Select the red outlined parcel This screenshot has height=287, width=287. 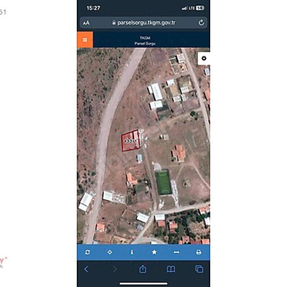tap(131, 141)
